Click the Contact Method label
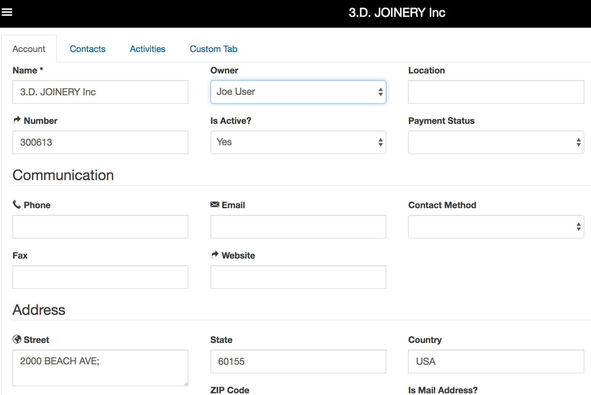The width and height of the screenshot is (591, 395). pos(442,205)
